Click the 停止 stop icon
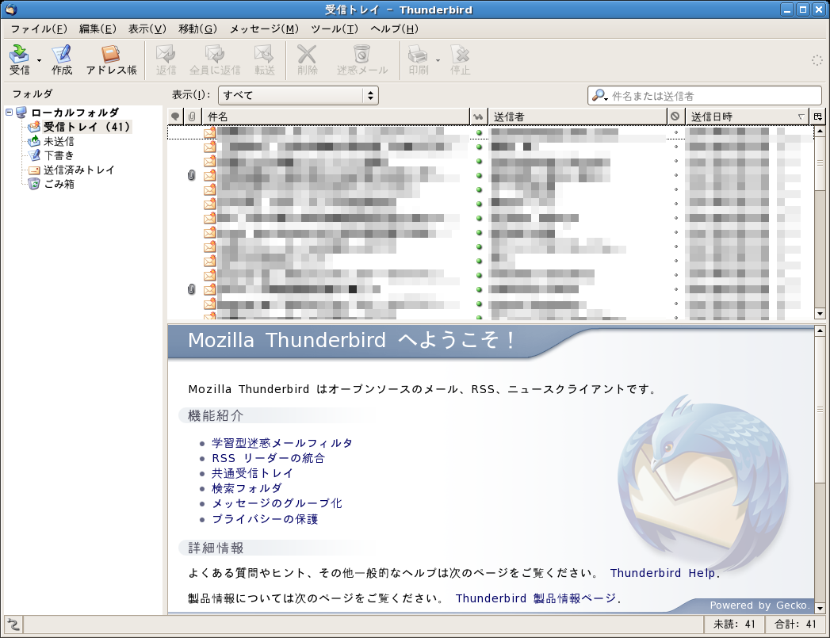 pyautogui.click(x=460, y=59)
